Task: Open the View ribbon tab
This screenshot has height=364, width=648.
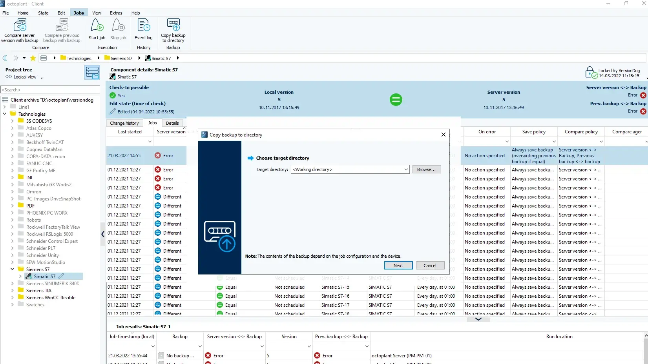Action: [97, 13]
